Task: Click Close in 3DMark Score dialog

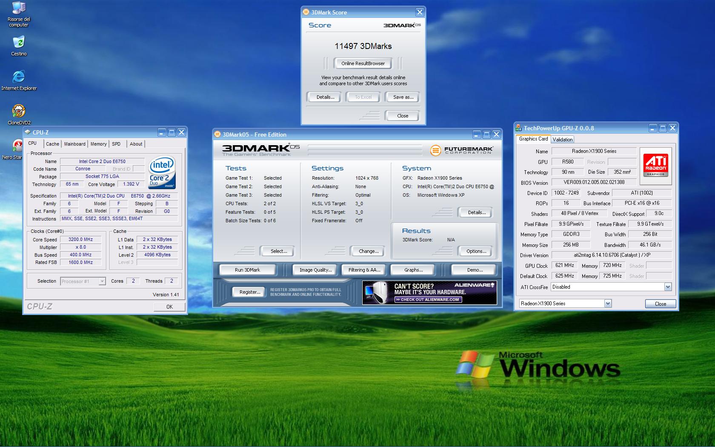Action: pyautogui.click(x=402, y=116)
